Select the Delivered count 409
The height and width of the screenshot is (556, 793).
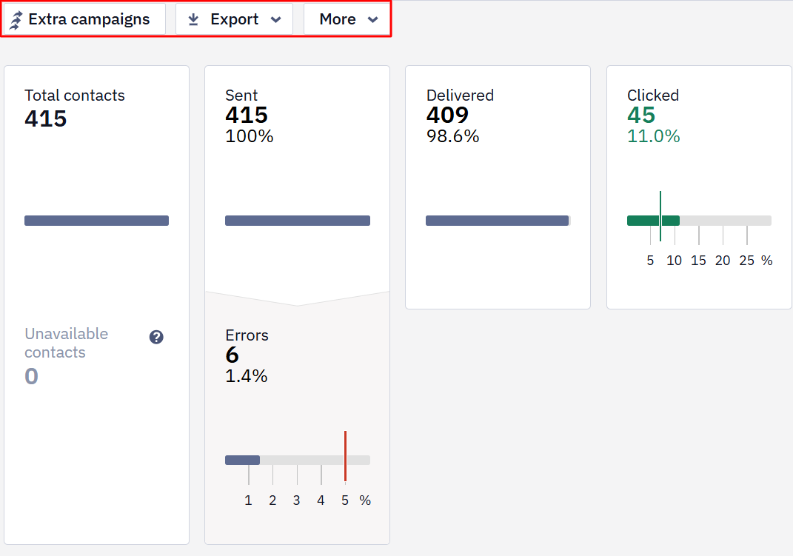(447, 115)
